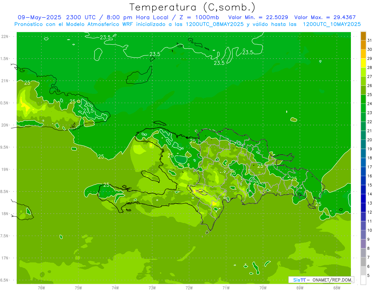Image resolution: width=378 pixels, height=292 pixels.
Task: Click legend value "28"
Action: (x=370, y=67)
